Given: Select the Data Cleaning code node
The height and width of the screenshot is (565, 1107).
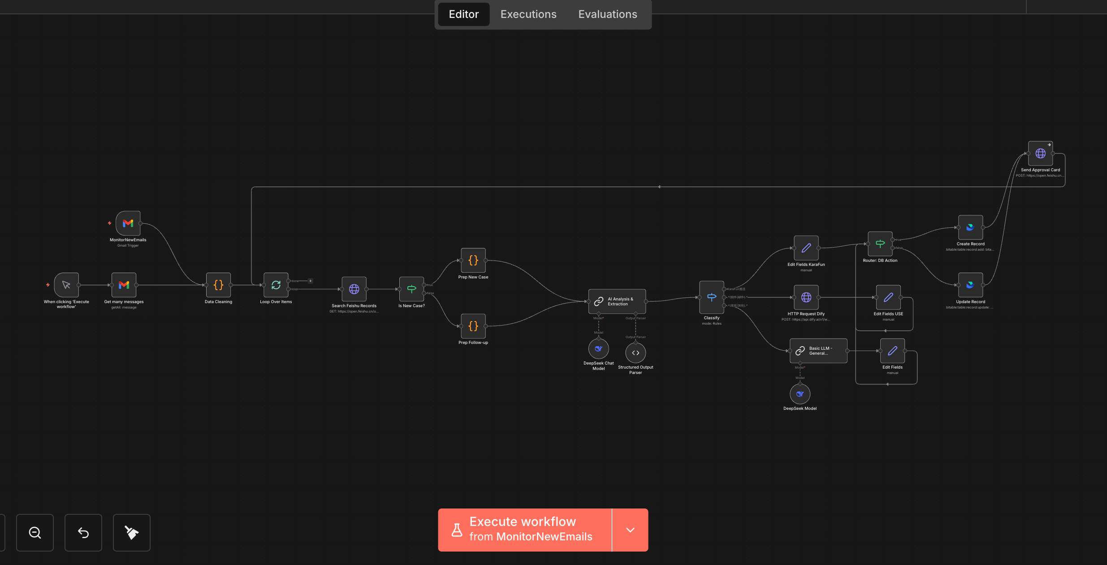Looking at the screenshot, I should click(218, 285).
